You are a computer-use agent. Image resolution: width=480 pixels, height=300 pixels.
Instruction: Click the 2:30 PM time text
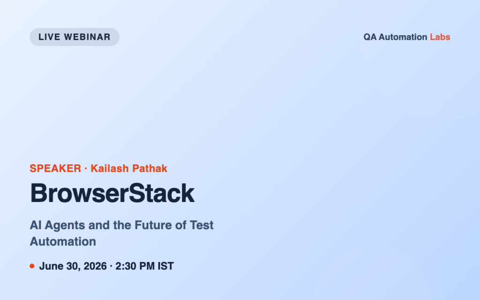coord(135,266)
